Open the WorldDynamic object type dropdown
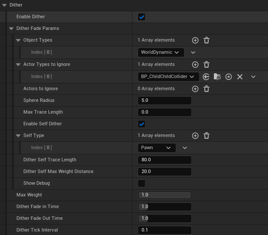The width and height of the screenshot is (268, 235). point(161,52)
